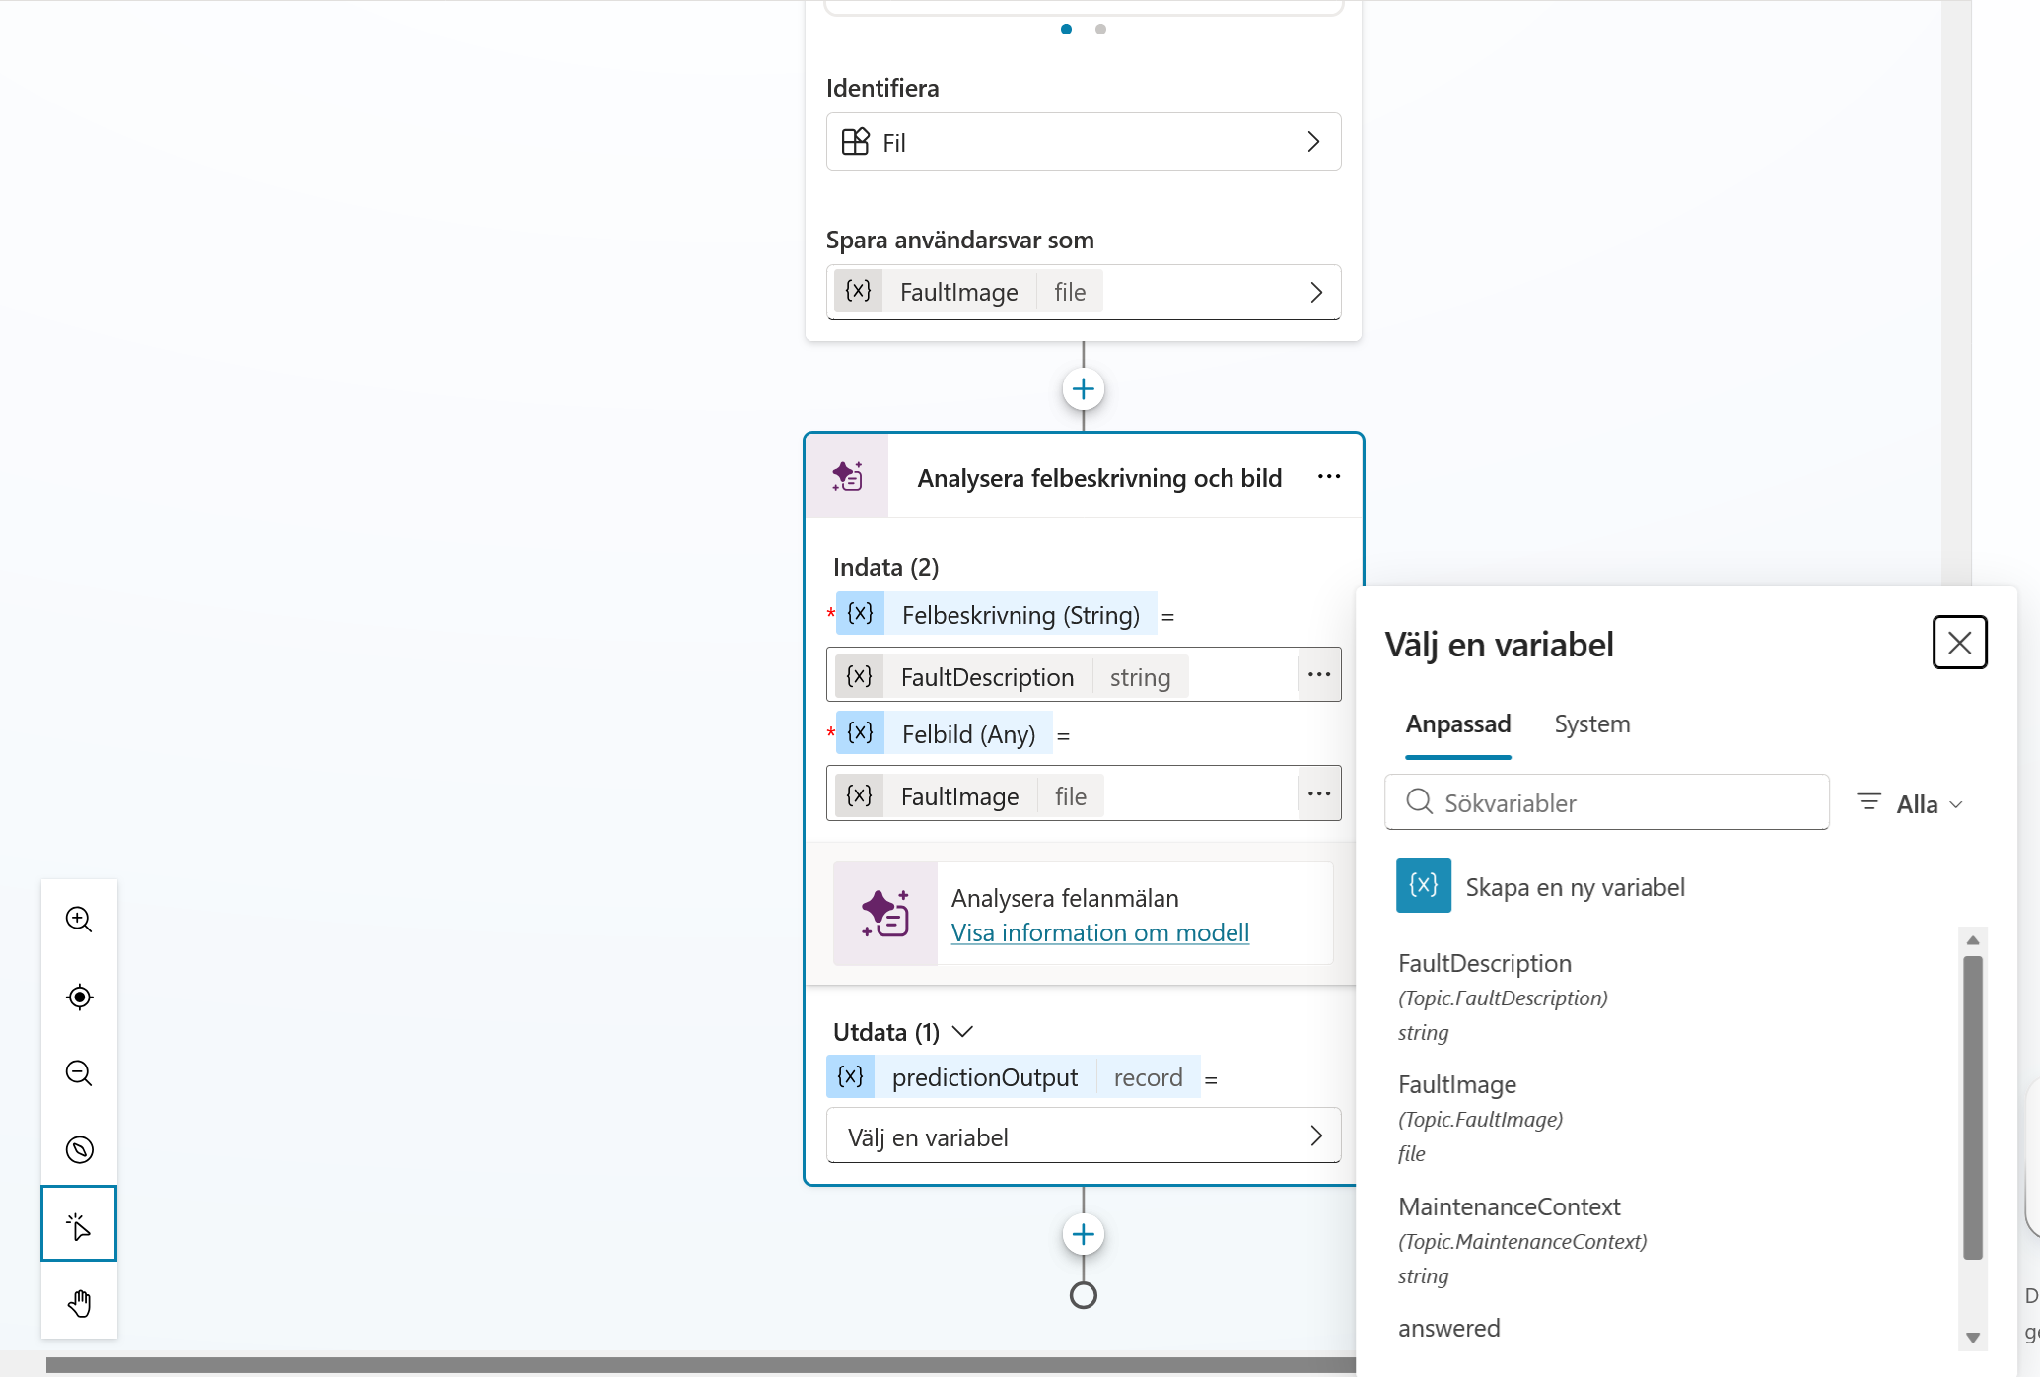The width and height of the screenshot is (2041, 1377).
Task: Go to the second carousel page dot
Action: (x=1100, y=29)
